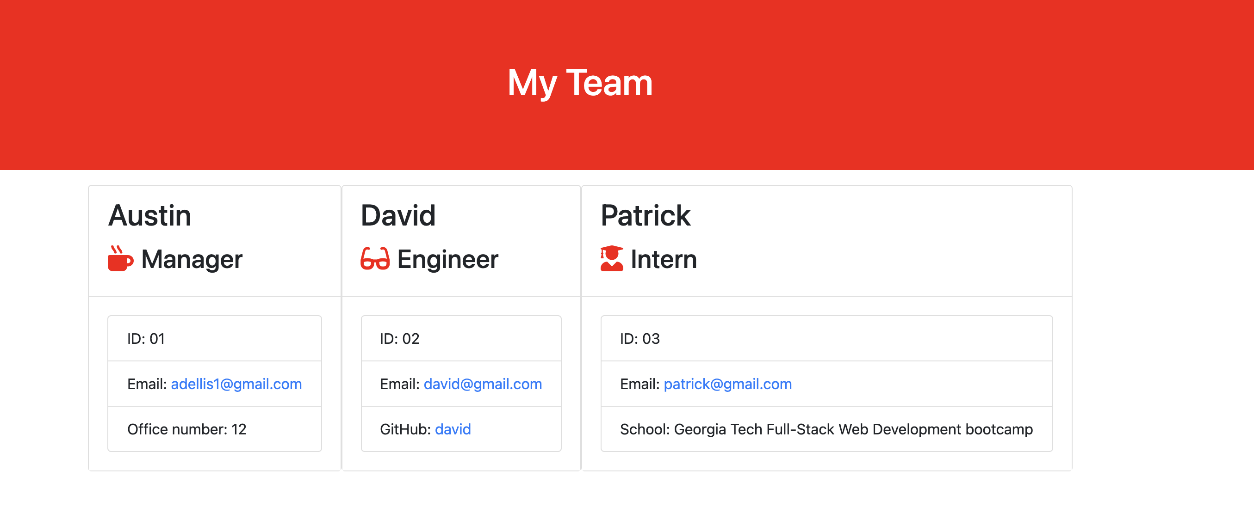1254x525 pixels.
Task: Click the glasses Engineer icon
Action: coord(375,259)
